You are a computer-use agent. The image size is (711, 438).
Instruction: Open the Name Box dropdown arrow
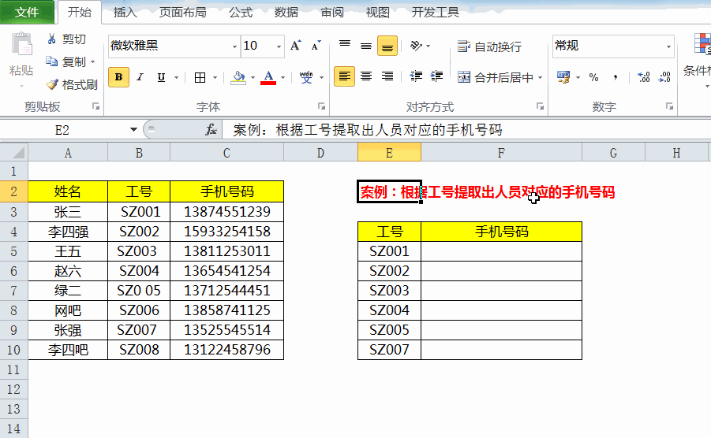click(133, 130)
